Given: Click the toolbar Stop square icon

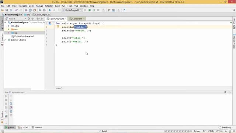Looking at the screenshot, I should click(x=98, y=10).
